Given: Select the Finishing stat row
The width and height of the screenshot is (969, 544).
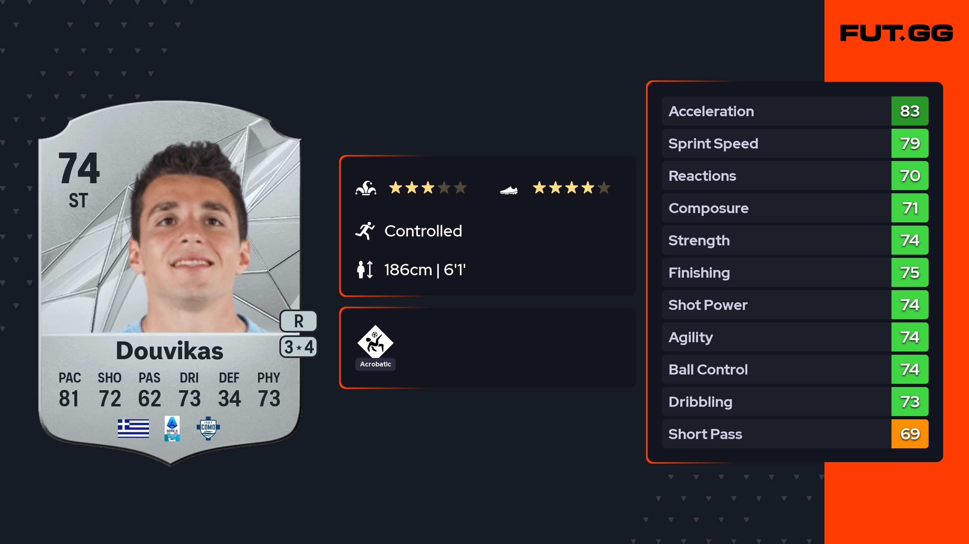Looking at the screenshot, I should [776, 272].
